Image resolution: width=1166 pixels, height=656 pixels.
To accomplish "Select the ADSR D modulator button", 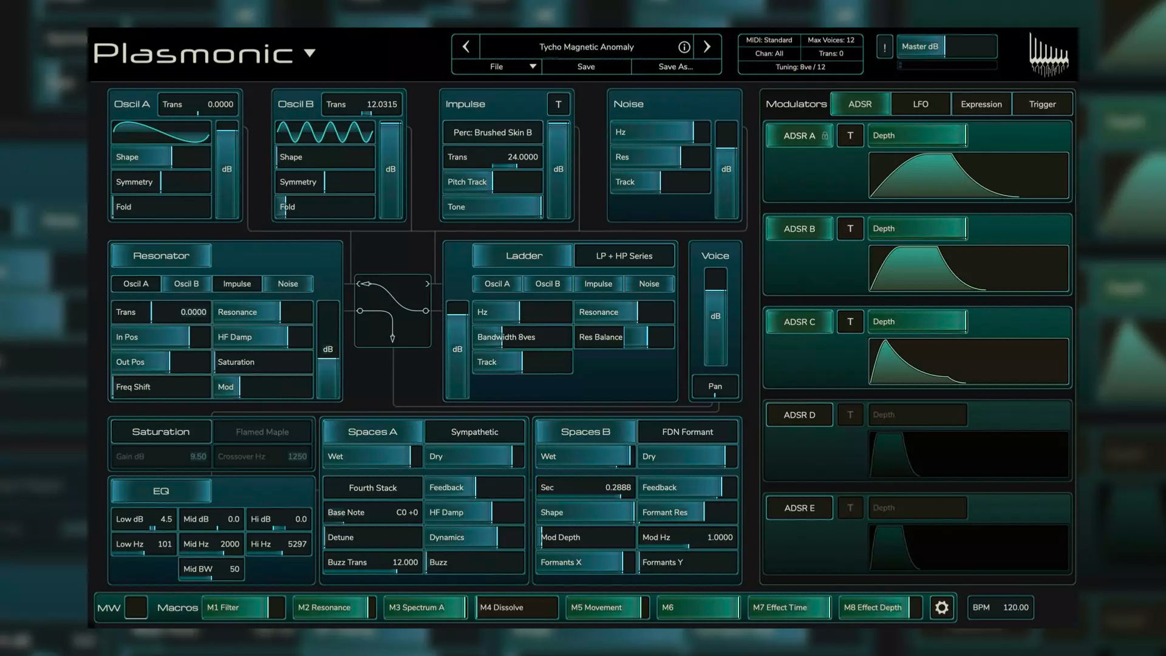I will coord(799,415).
